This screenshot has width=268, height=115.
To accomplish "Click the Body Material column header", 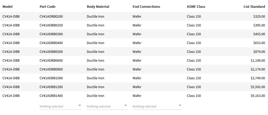I will click(x=98, y=6).
